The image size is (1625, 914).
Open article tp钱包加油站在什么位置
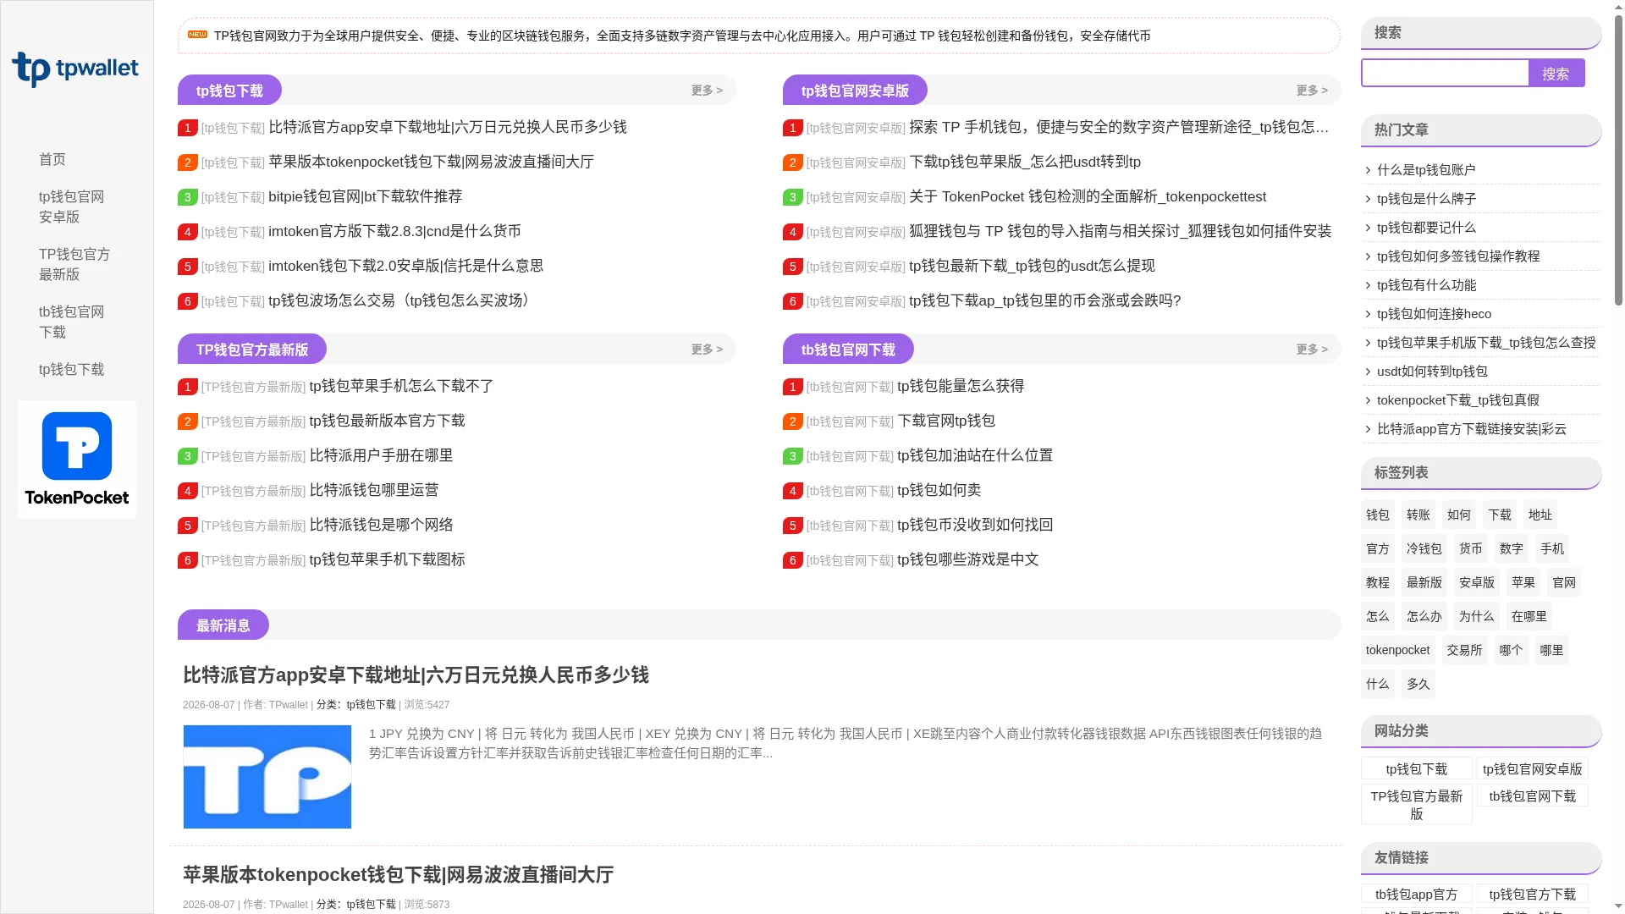point(975,455)
